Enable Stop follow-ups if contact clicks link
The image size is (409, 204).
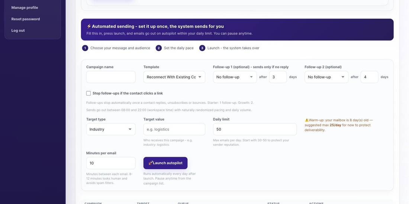tap(88, 93)
